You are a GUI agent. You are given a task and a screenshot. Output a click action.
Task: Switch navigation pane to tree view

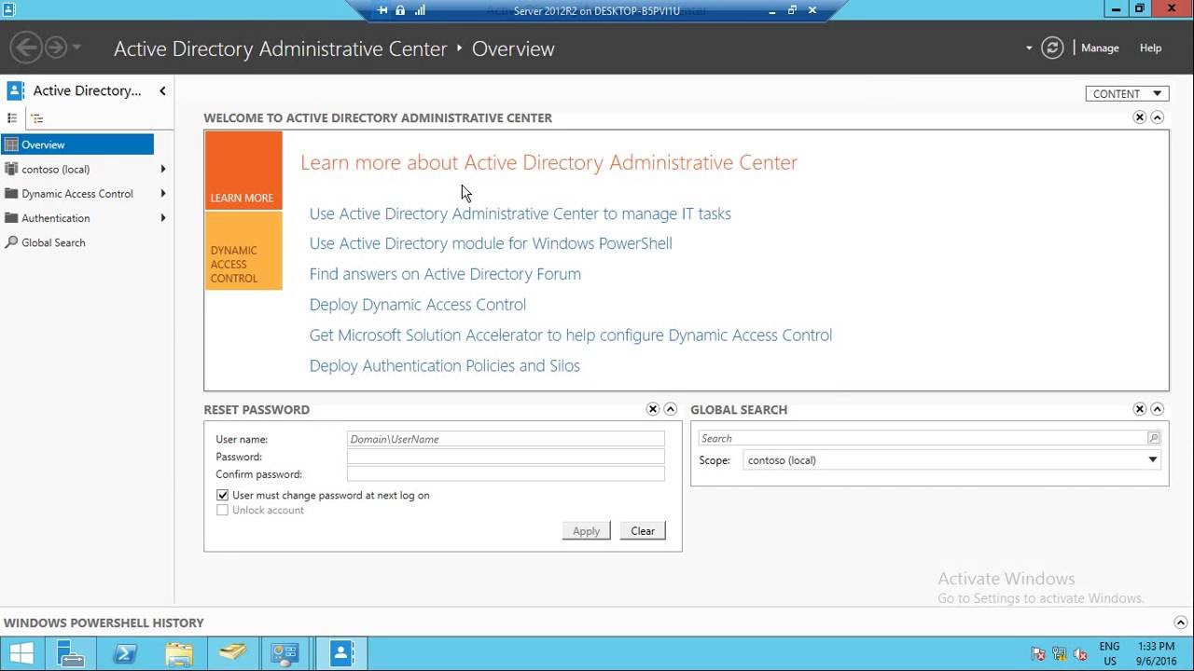pyautogui.click(x=36, y=118)
